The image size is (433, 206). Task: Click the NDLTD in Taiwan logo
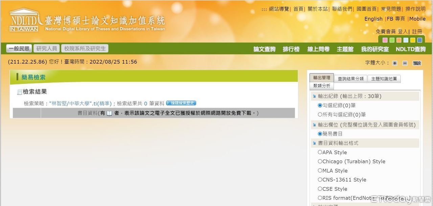[24, 20]
